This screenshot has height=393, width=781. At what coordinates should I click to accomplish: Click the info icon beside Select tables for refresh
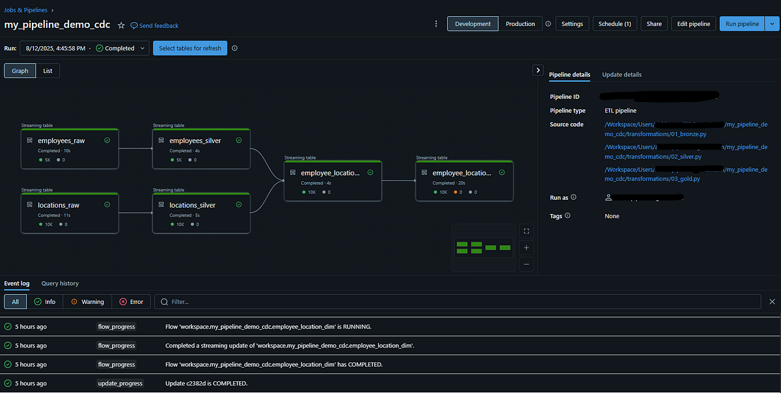point(235,47)
